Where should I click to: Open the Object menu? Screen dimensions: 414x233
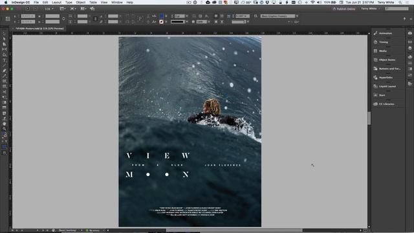pos(80,3)
